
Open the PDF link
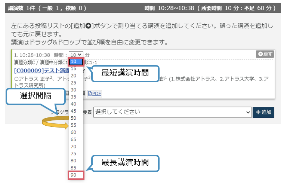(96, 93)
